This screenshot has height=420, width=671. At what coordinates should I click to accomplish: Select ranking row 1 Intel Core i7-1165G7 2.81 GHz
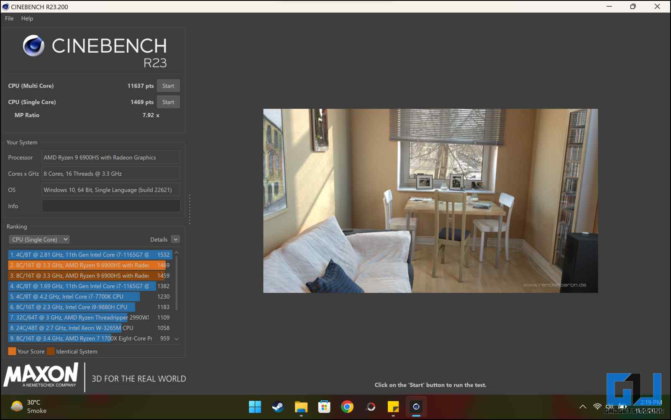pyautogui.click(x=90, y=255)
